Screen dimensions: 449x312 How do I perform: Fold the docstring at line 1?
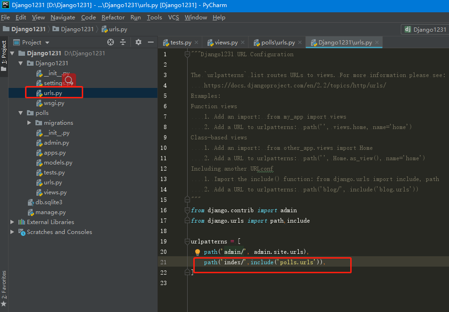click(188, 54)
